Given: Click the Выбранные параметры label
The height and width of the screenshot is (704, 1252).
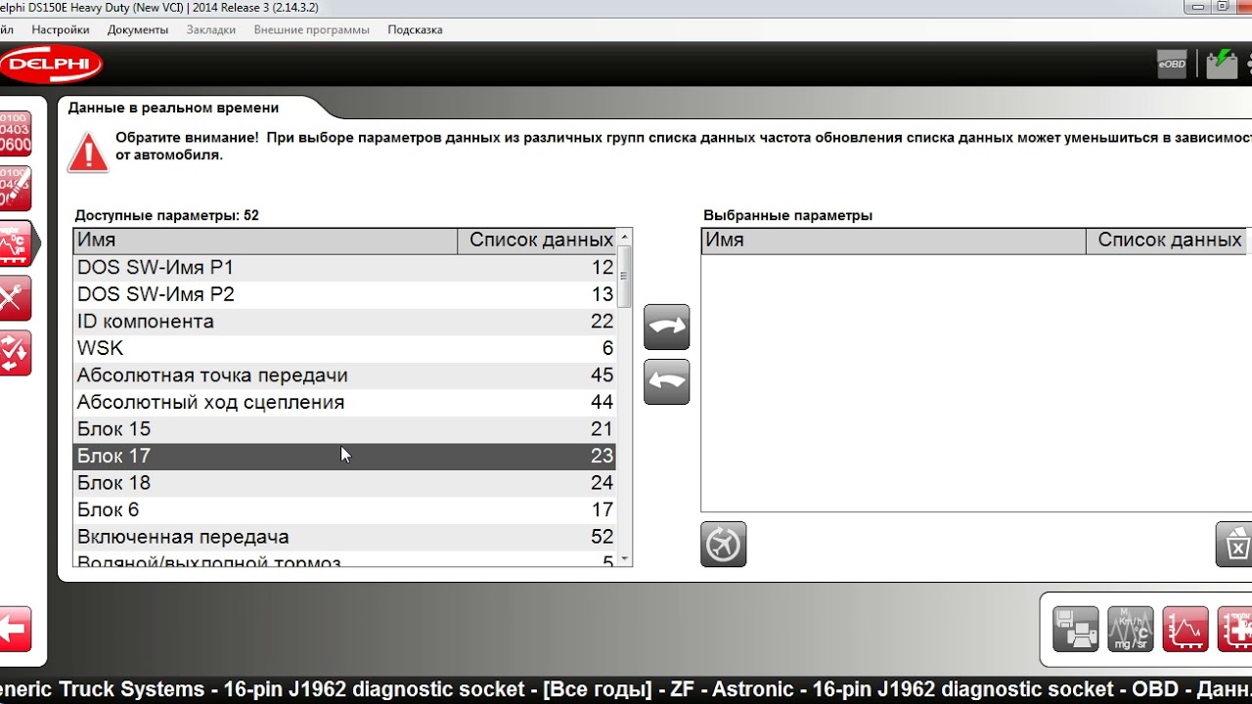Looking at the screenshot, I should 788,215.
